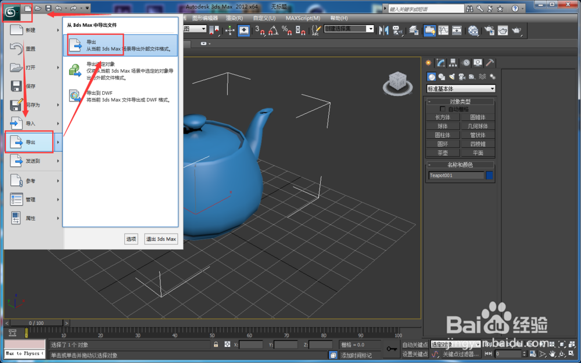
Task: Expand the References (参考) submenu arrow
Action: [x=58, y=181]
